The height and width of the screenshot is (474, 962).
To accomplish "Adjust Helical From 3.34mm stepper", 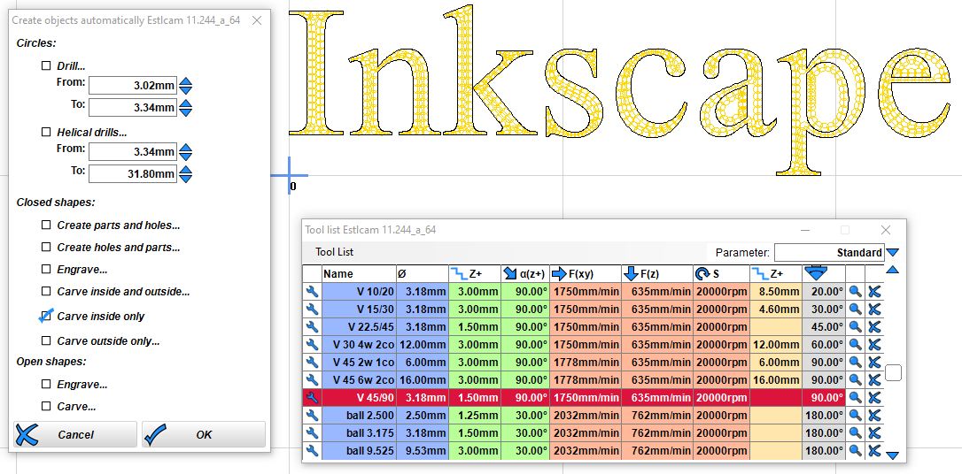I will (186, 152).
